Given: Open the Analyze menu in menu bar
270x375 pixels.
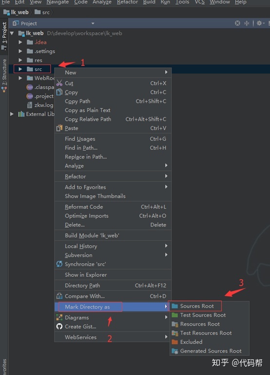Looking at the screenshot, I should [x=102, y=2].
